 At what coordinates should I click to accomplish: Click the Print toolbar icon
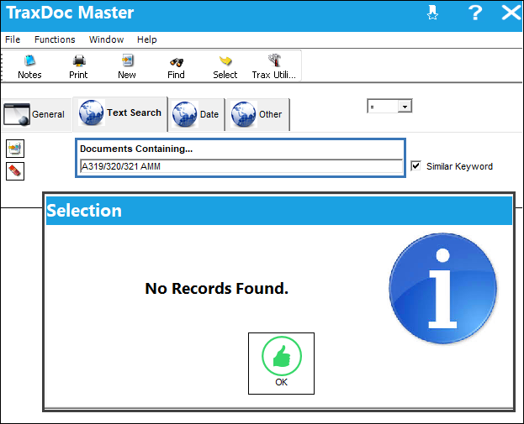[x=78, y=66]
